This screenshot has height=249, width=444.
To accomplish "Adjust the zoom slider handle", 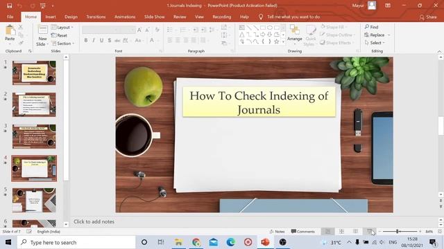I will 398,232.
